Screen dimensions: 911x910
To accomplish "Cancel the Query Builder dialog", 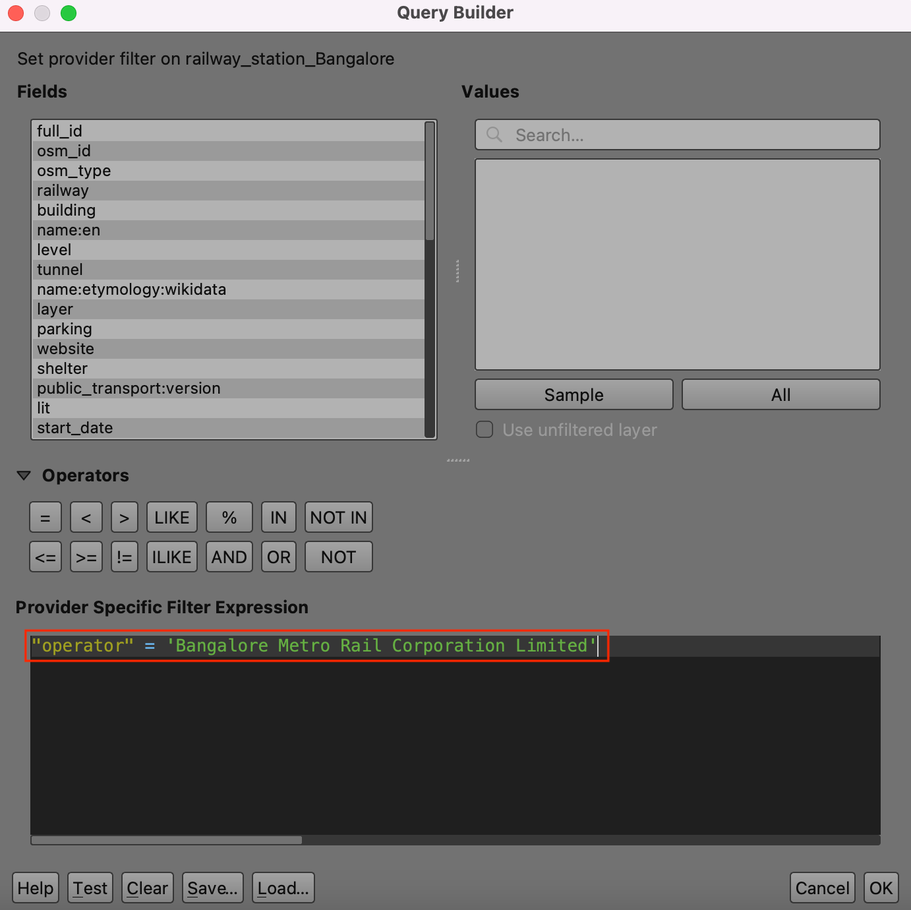I will pos(823,888).
